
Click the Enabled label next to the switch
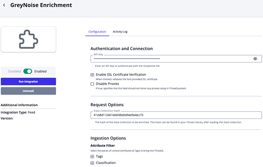[x=40, y=71]
